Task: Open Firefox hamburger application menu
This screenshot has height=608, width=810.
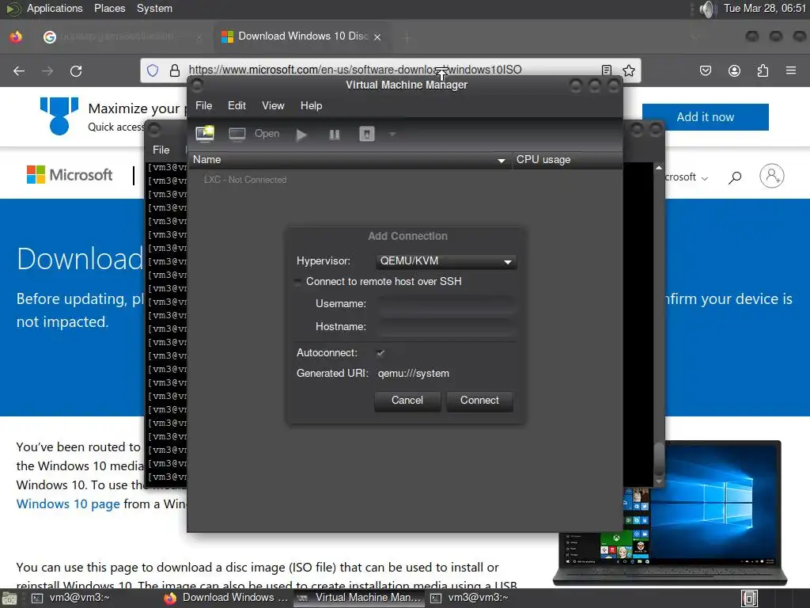Action: 791,70
